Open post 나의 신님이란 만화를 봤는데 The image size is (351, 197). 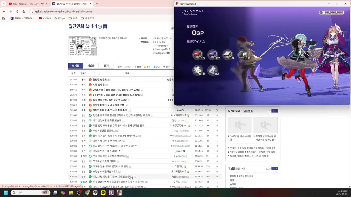(107, 120)
